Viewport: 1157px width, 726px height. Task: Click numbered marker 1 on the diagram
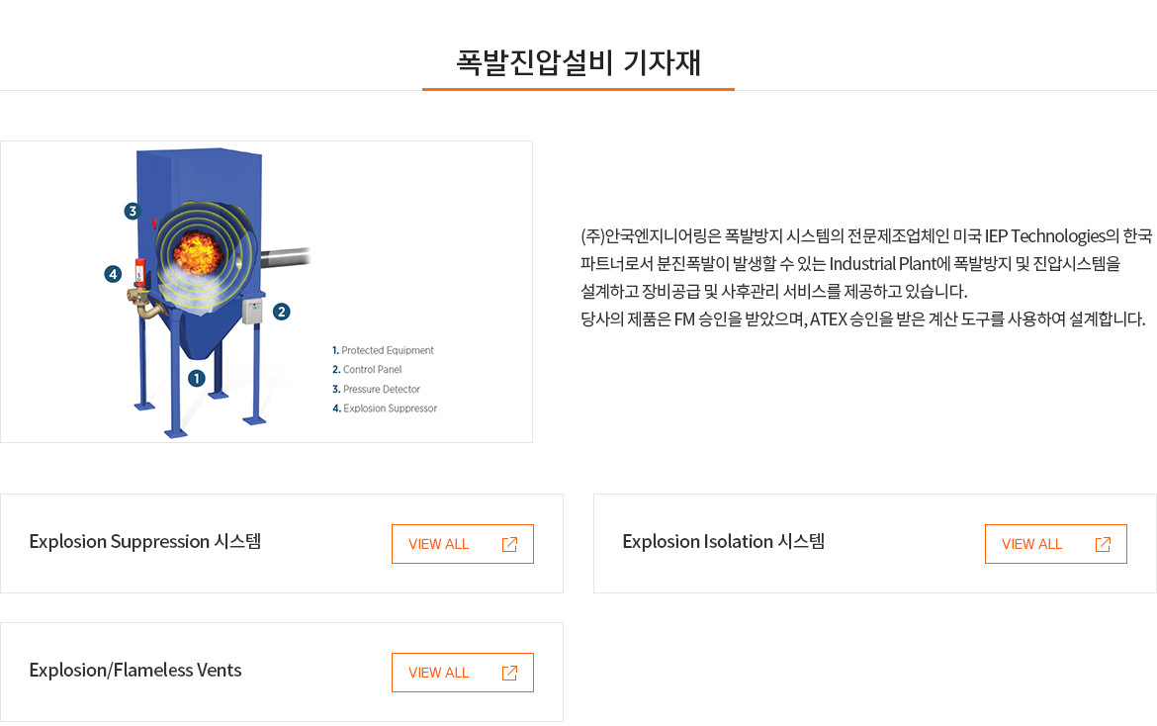(196, 379)
